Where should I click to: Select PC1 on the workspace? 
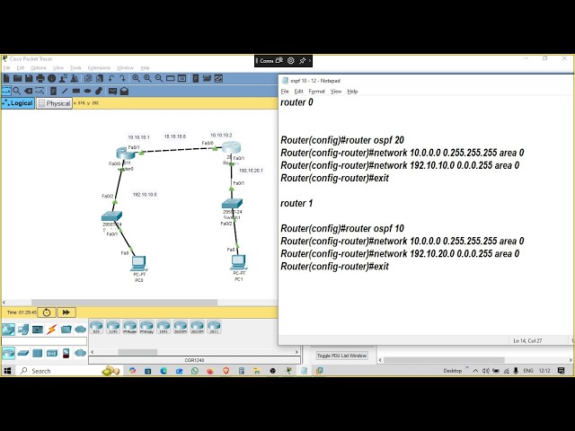pos(239,262)
